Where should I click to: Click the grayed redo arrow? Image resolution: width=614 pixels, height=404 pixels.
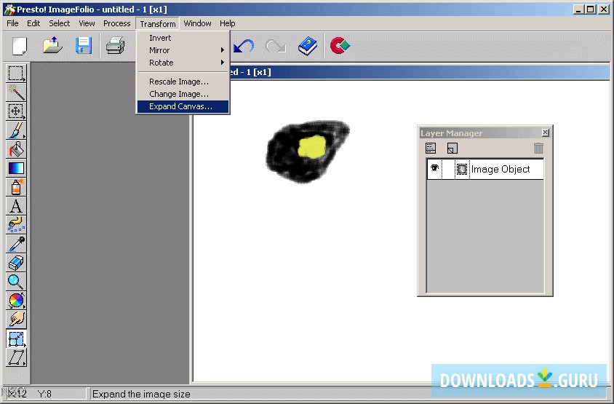[276, 46]
